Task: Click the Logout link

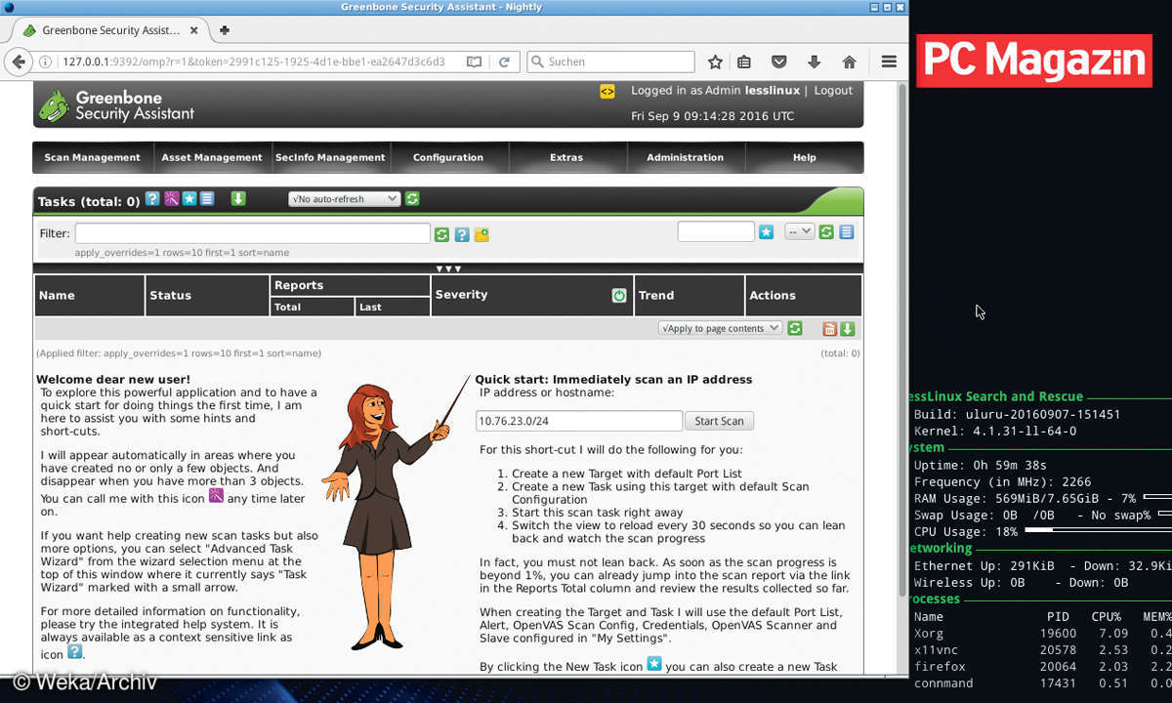Action: coord(833,91)
